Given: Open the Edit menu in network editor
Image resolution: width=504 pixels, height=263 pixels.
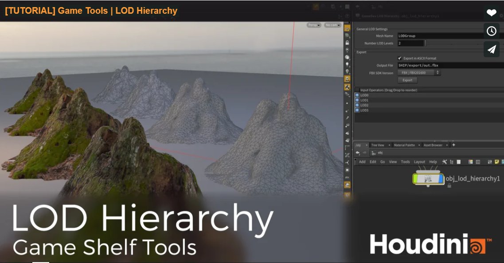Looking at the screenshot, I should click(x=372, y=162).
